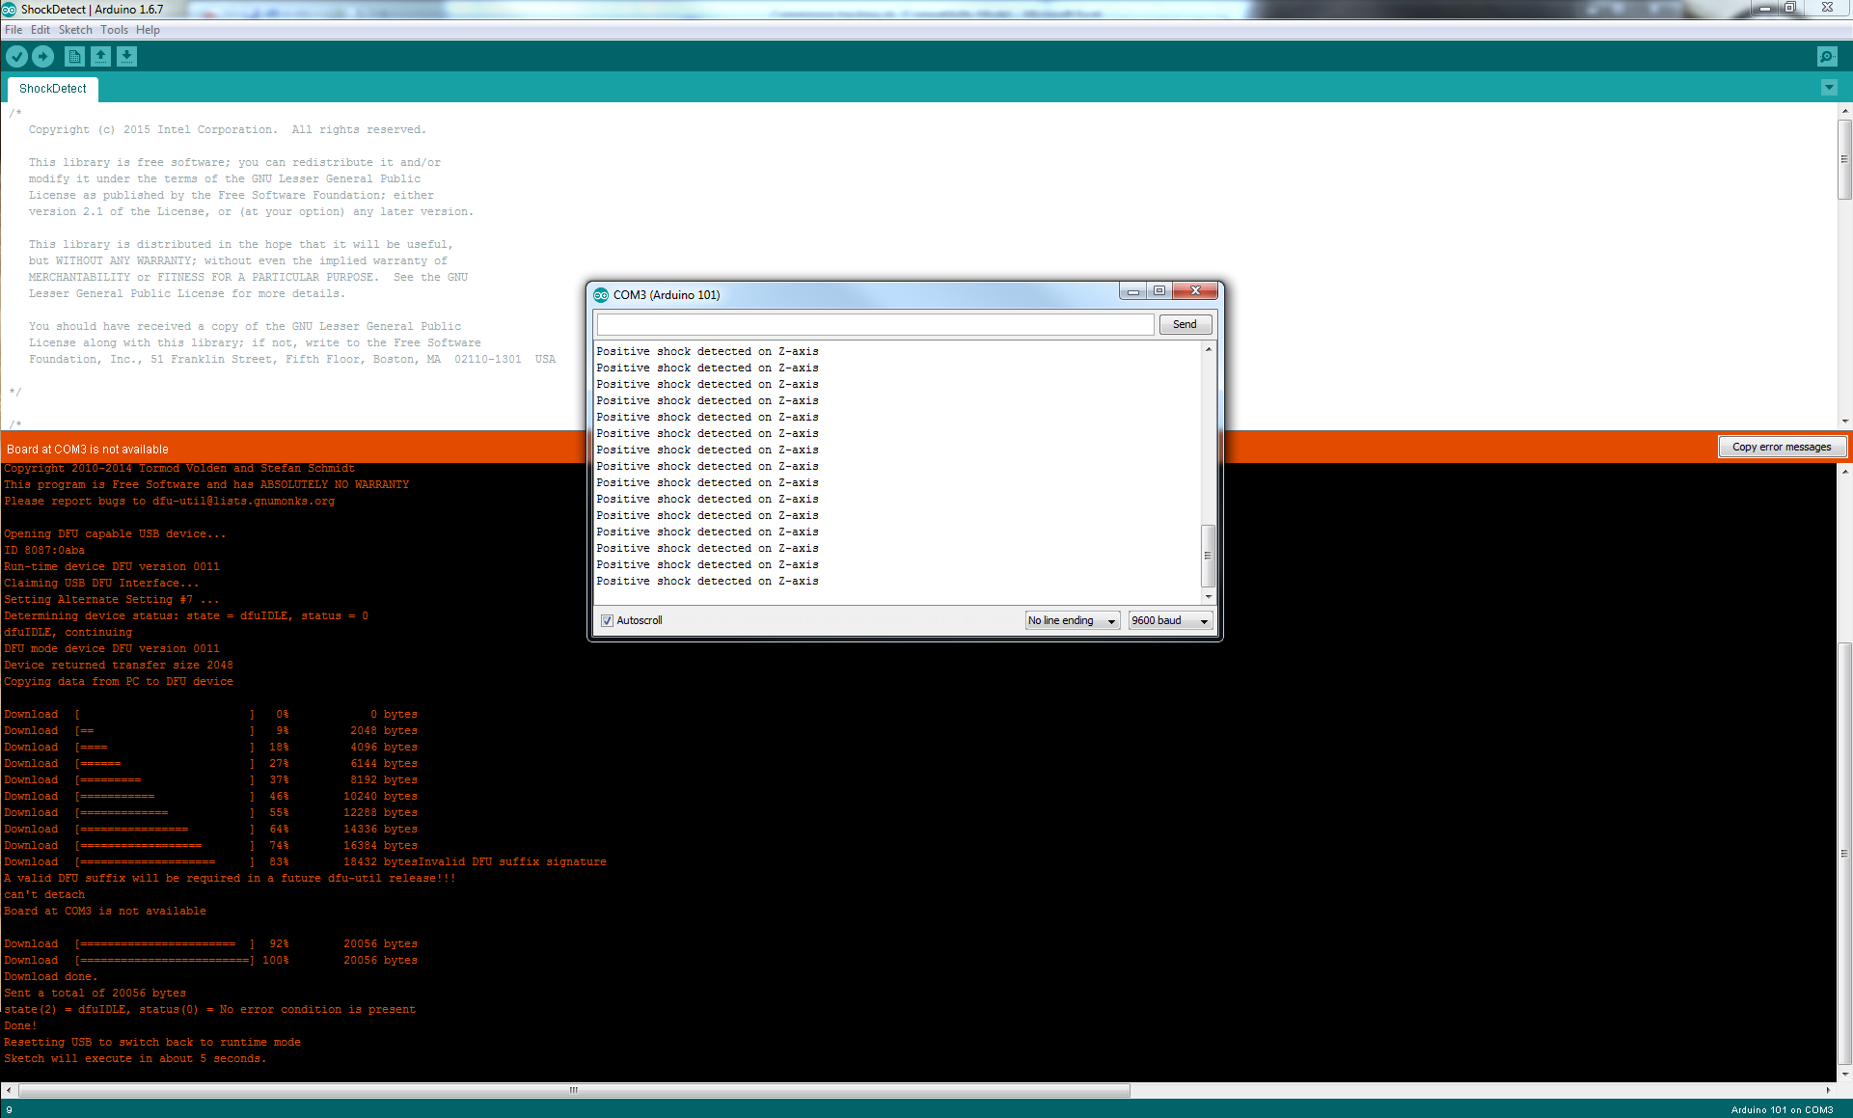The width and height of the screenshot is (1853, 1118).
Task: Toggle the Autoscroll checkbox
Action: pyautogui.click(x=607, y=620)
